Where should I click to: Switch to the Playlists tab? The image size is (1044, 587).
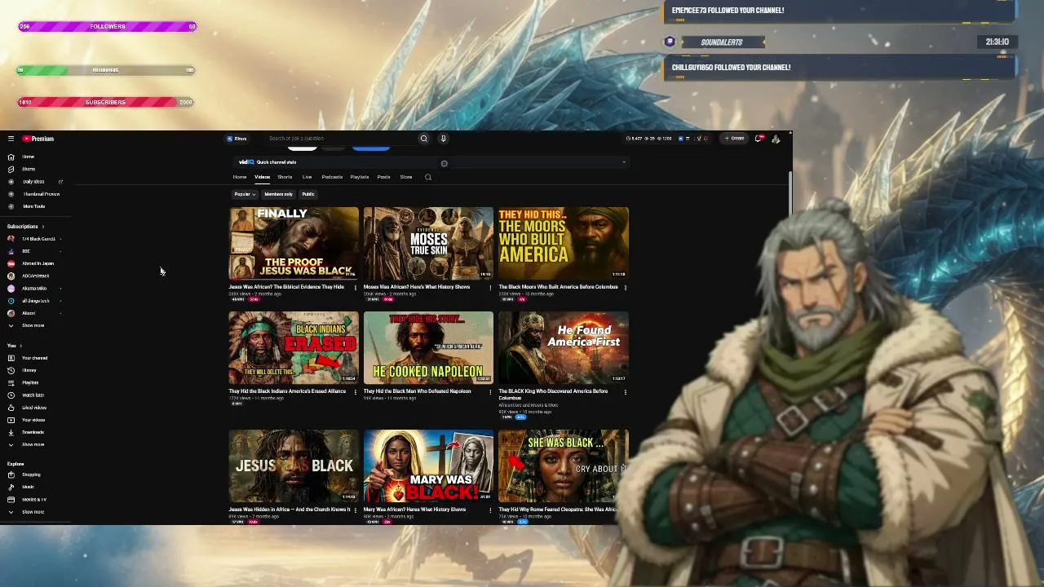pos(360,177)
